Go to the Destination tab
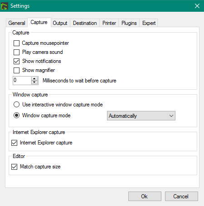Image resolution: width=204 pixels, height=206 pixels. pyautogui.click(x=85, y=23)
